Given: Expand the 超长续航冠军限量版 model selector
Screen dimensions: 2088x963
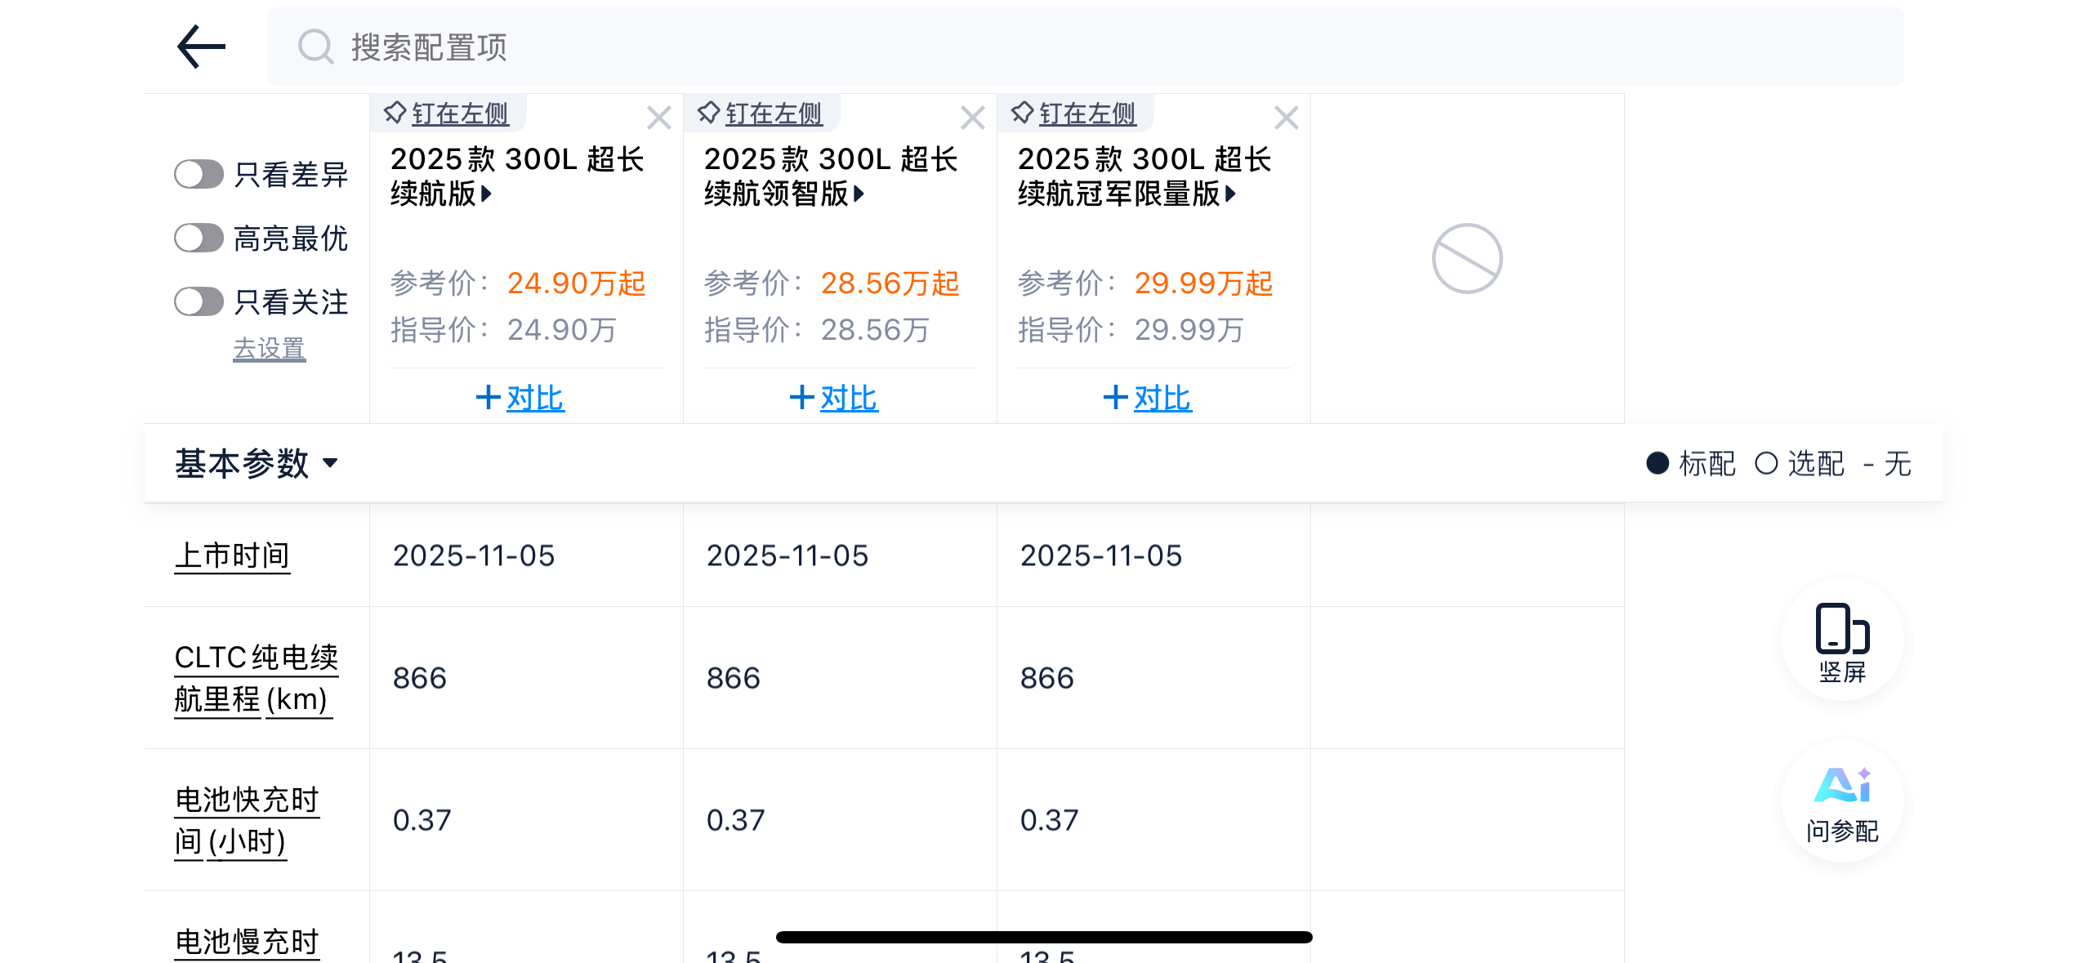Looking at the screenshot, I should (1230, 194).
